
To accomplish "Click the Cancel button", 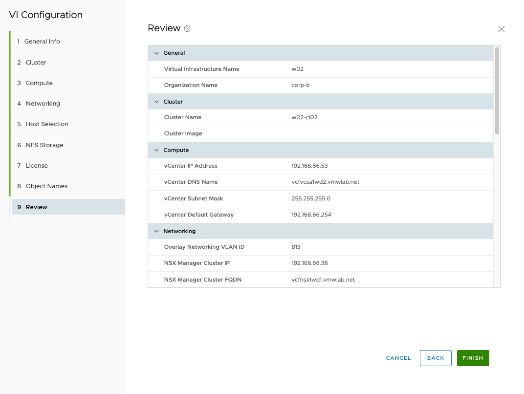I will point(398,358).
